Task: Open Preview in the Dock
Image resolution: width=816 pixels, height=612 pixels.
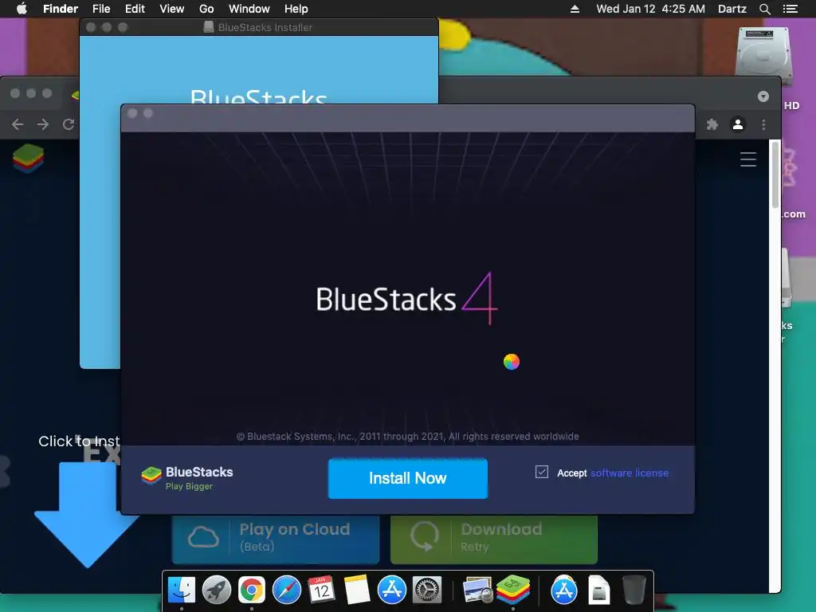Action: 477,590
